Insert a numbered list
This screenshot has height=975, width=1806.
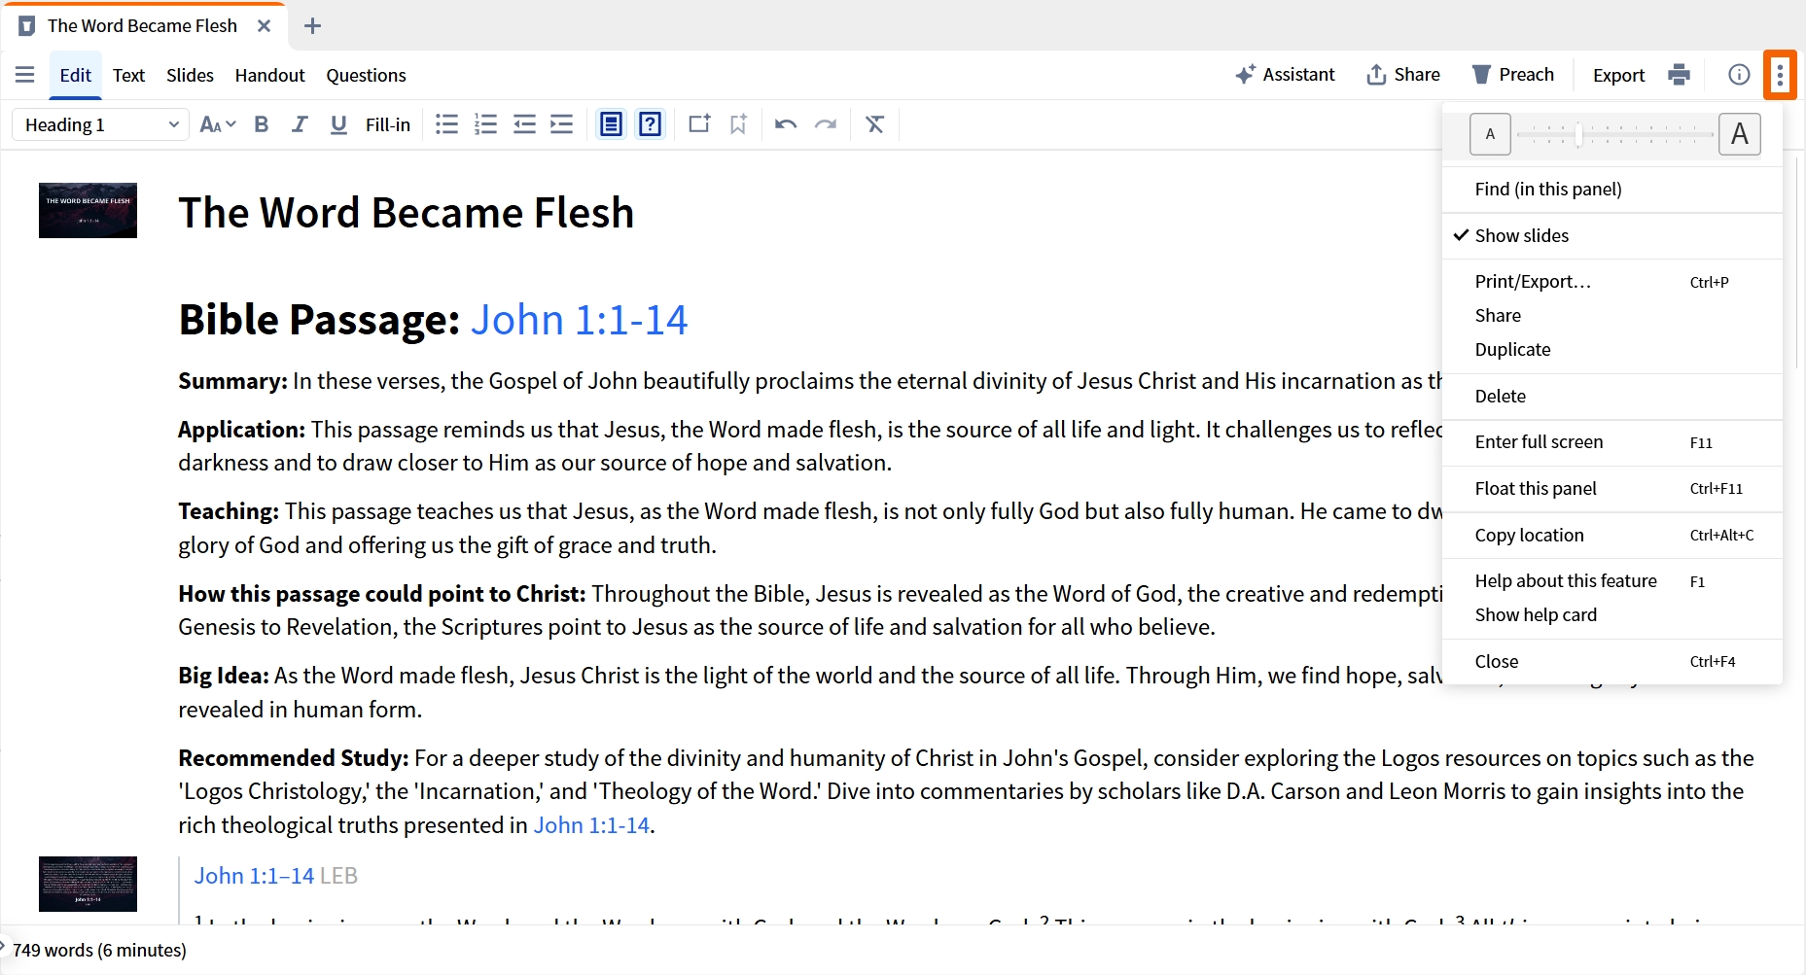[x=485, y=124]
